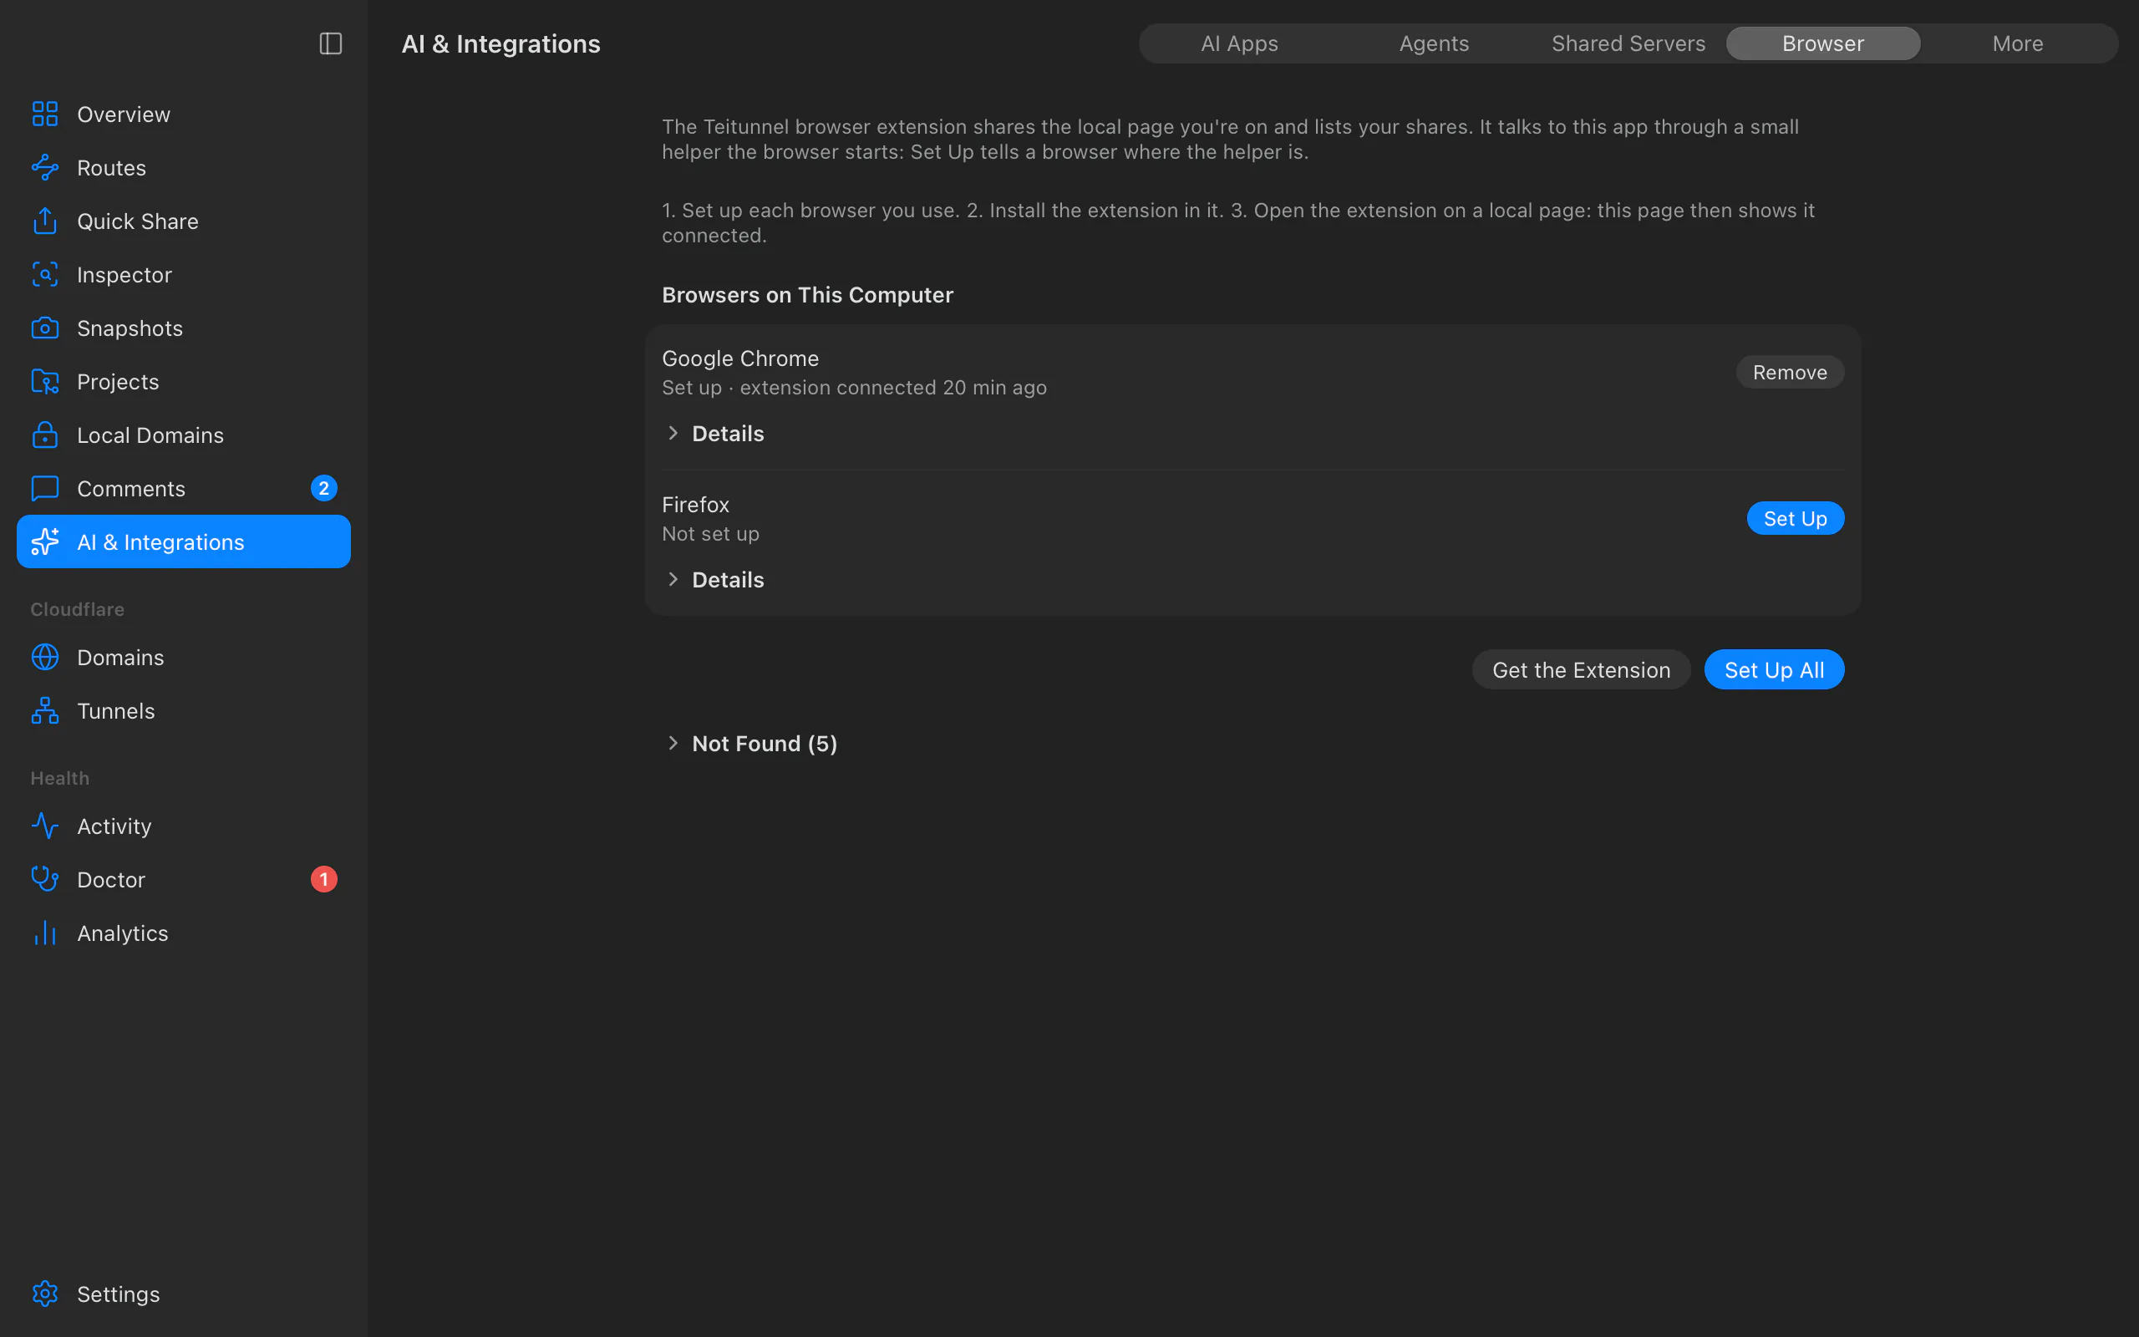Click Get the Extension button
The height and width of the screenshot is (1337, 2139).
1581,669
